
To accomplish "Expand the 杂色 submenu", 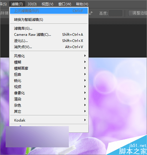I will pyautogui.click(x=49, y=105).
